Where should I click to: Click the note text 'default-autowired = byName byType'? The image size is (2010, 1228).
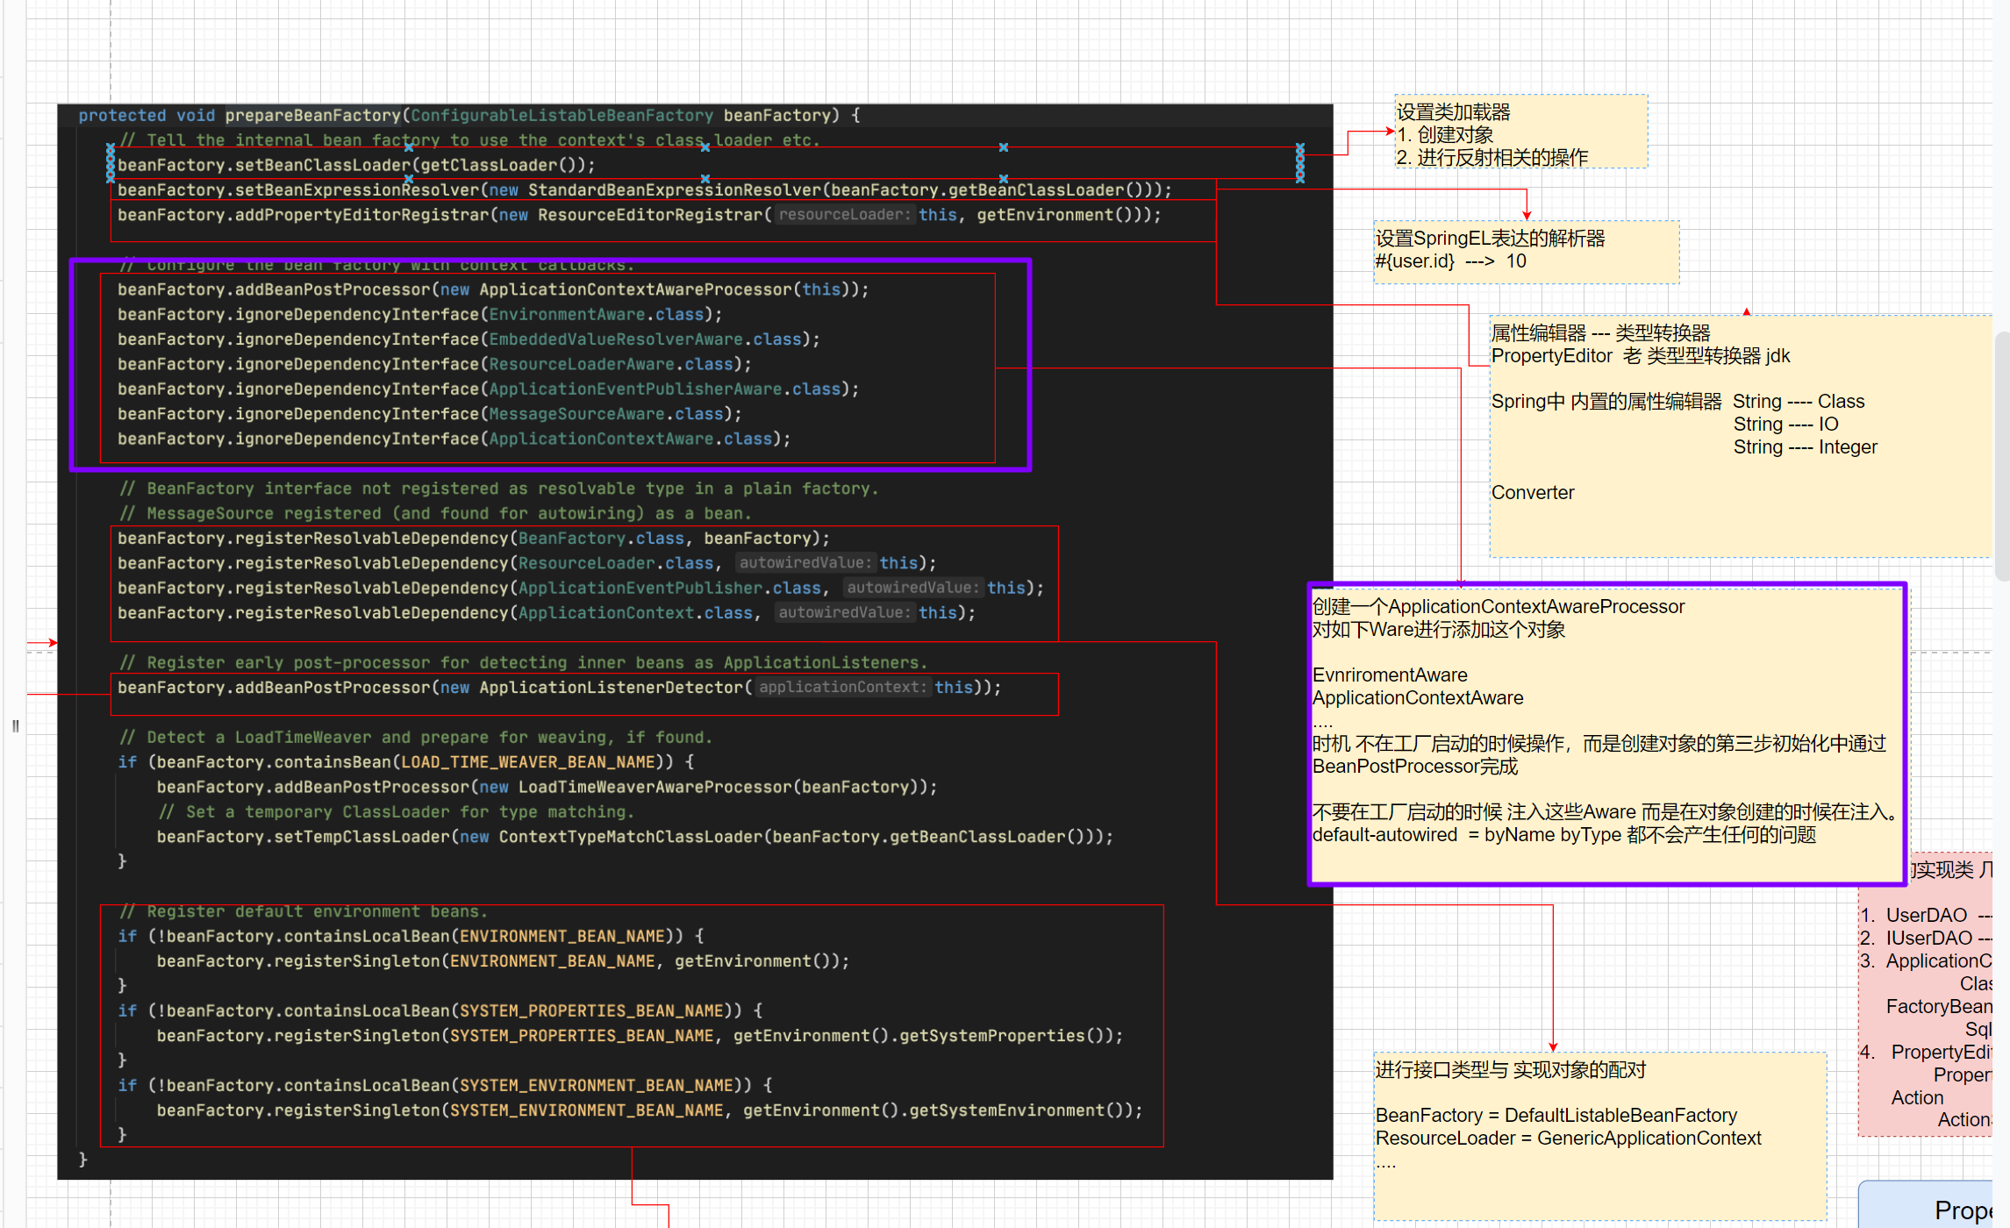(x=1467, y=835)
